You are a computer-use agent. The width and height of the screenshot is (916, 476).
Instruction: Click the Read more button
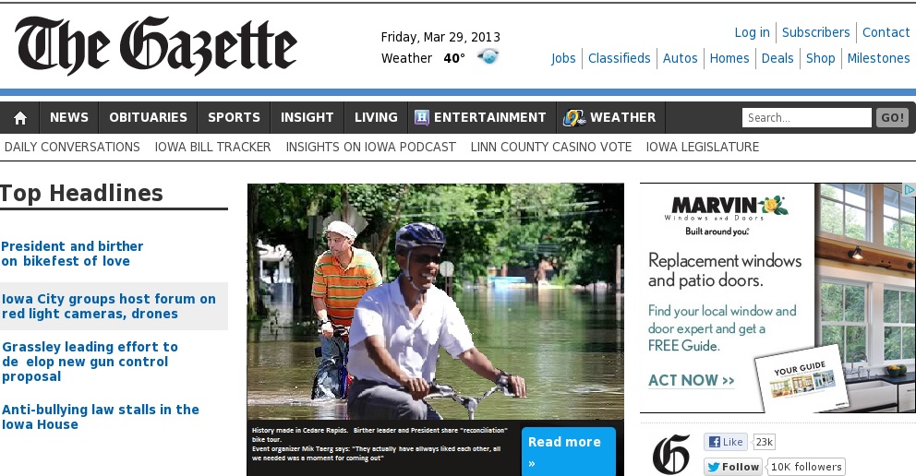[568, 451]
